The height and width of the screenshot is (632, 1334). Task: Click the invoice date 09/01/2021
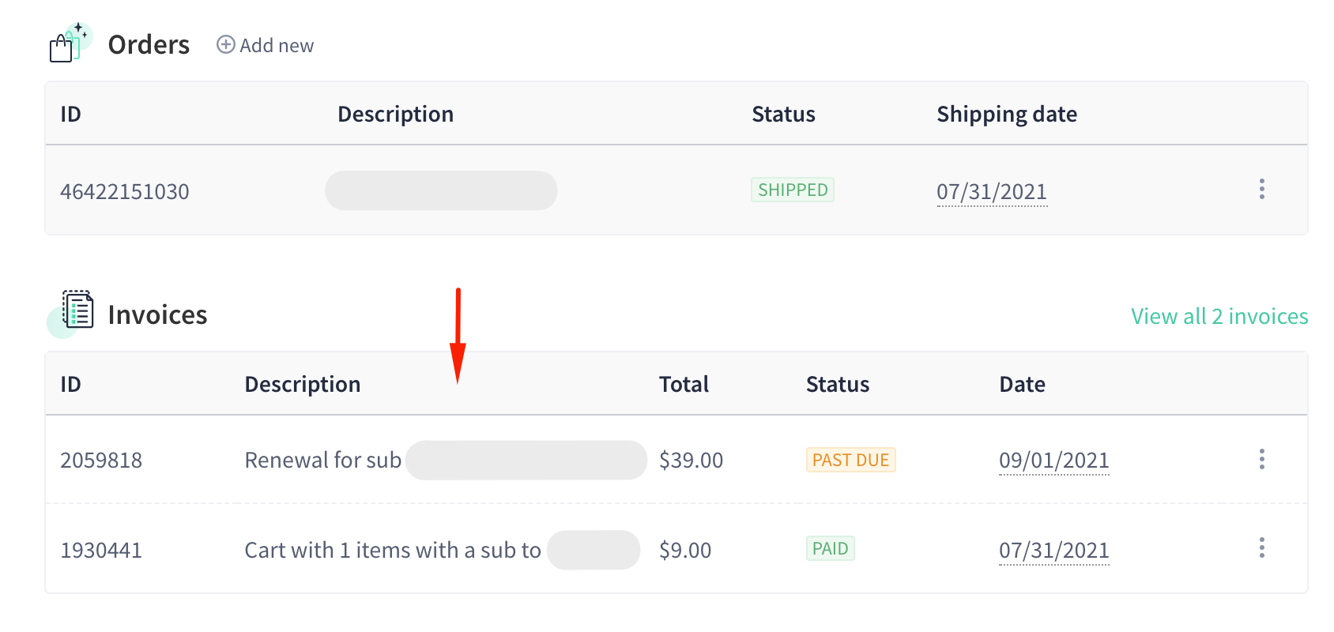pos(1054,461)
